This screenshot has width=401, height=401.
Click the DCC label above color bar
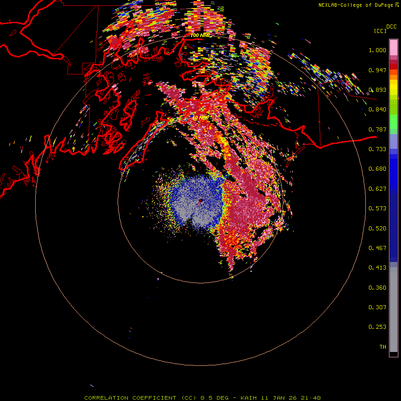point(392,27)
